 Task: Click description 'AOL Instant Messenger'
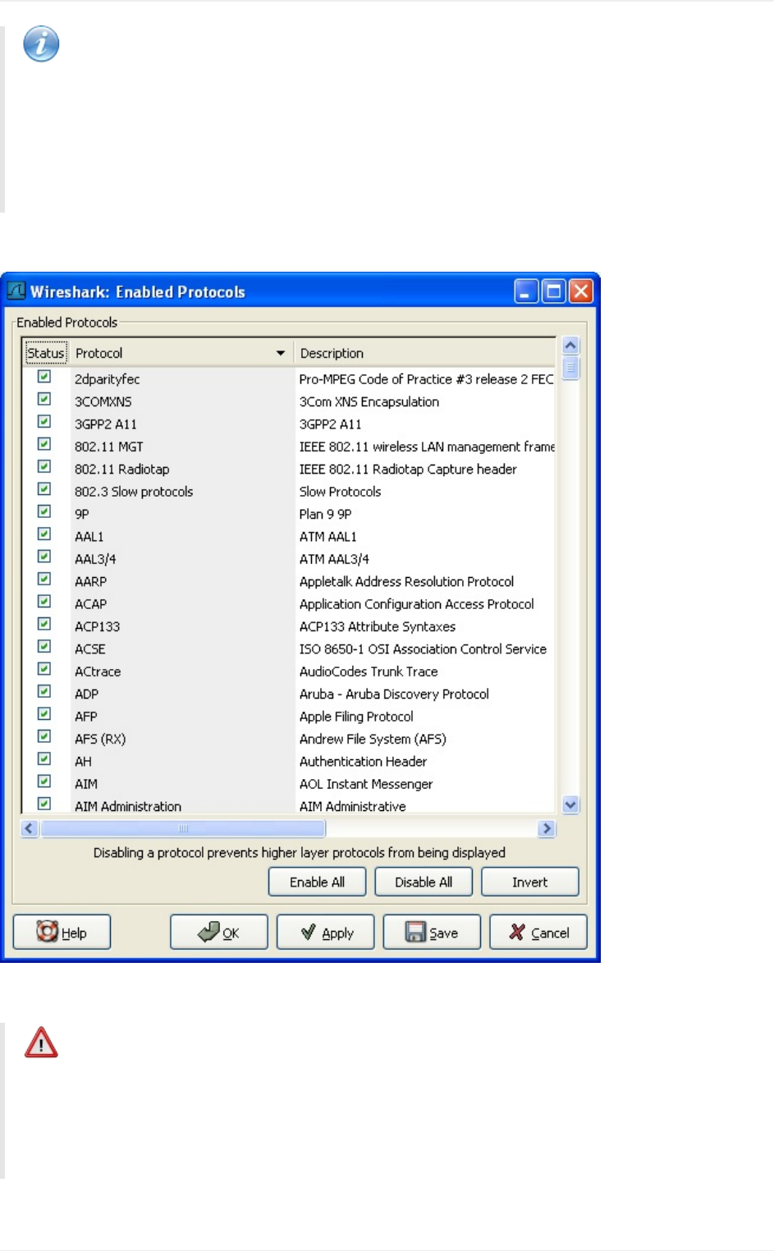coord(366,784)
